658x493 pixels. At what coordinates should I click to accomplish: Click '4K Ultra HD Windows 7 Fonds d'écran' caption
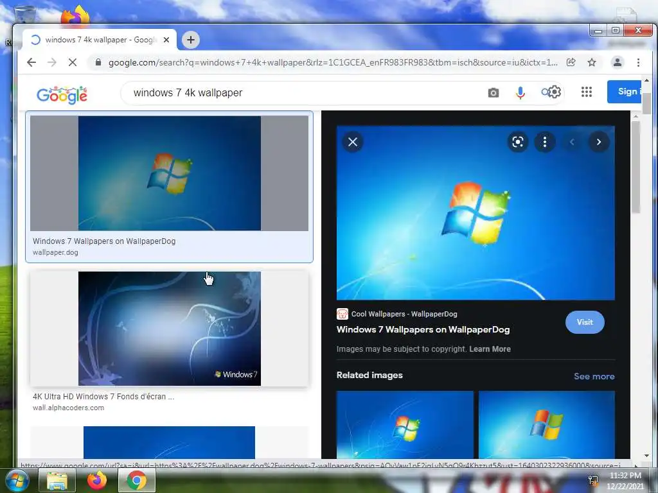click(103, 397)
